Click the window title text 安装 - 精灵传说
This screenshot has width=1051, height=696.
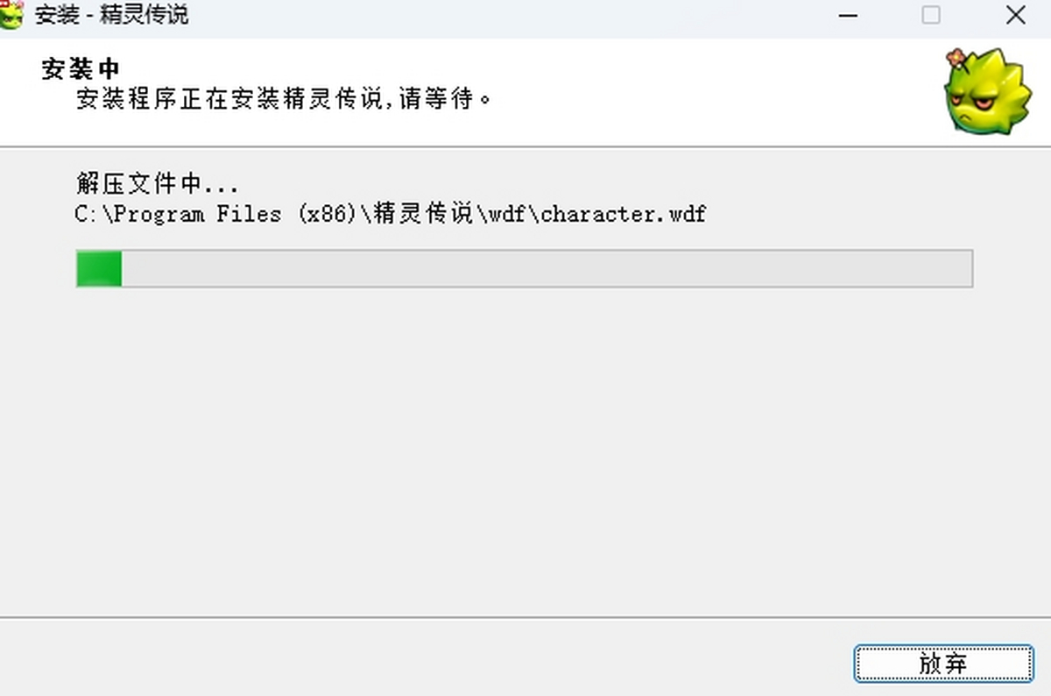[x=111, y=16]
